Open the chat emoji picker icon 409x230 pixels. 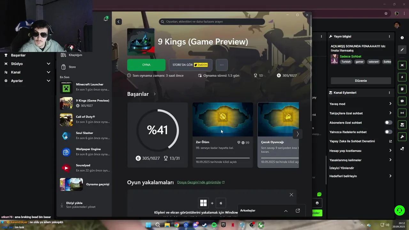tap(317, 203)
